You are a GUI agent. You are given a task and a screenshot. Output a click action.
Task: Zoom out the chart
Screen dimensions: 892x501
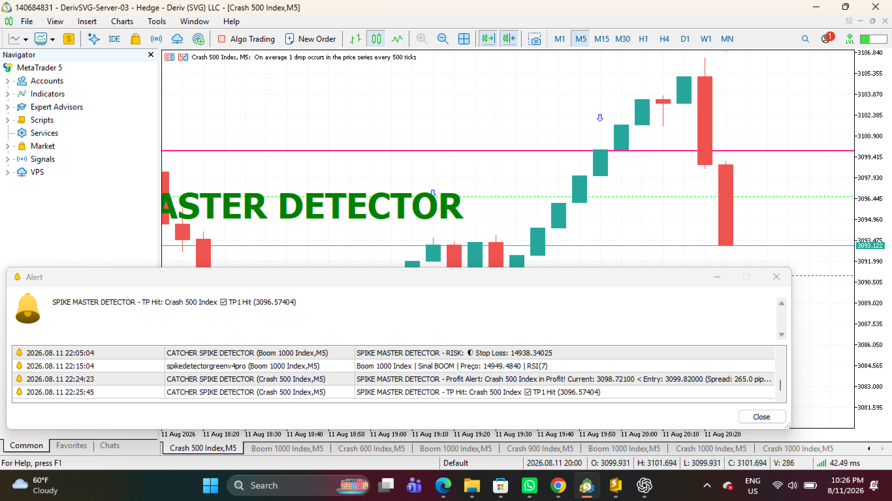[x=443, y=39]
